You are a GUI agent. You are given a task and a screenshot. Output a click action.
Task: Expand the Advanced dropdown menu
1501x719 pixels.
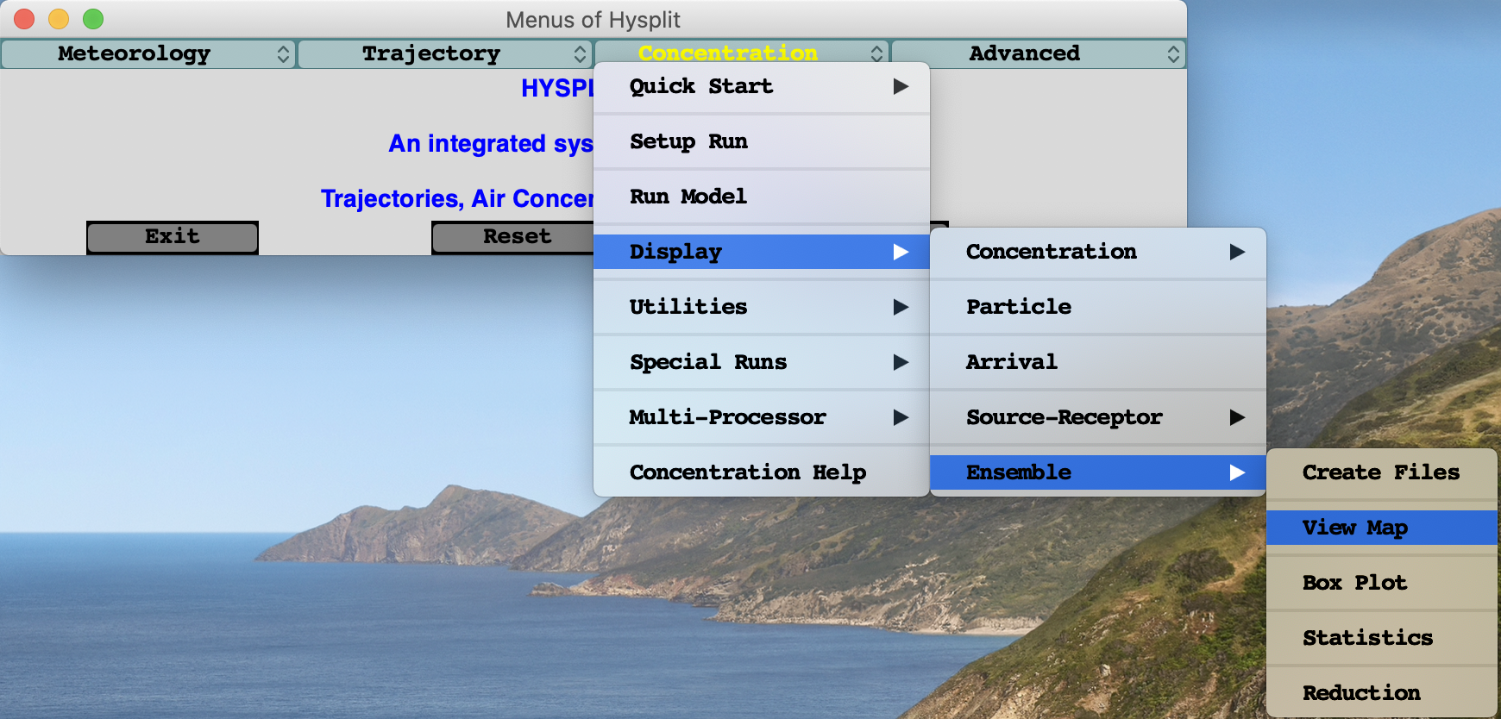1038,53
